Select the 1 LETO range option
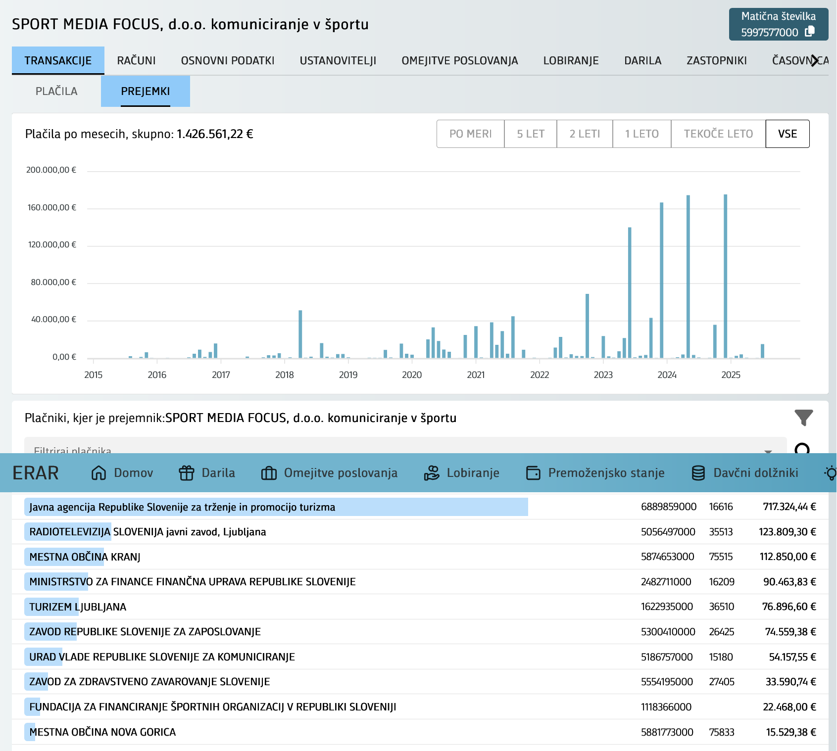This screenshot has height=751, width=837. [x=642, y=134]
